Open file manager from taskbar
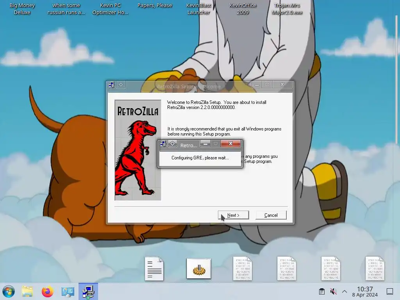Screen dimensions: 400x300 tap(27, 291)
